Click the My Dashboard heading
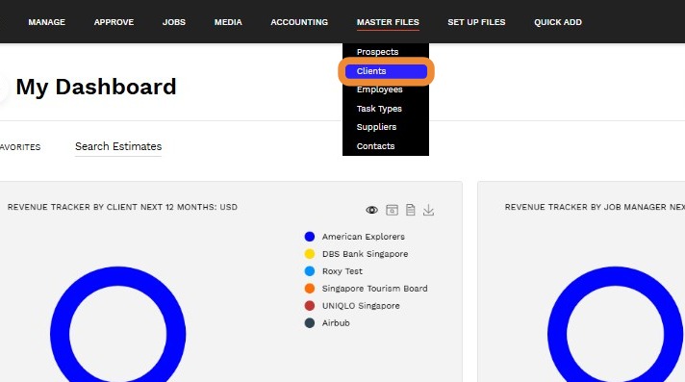The image size is (685, 382). point(96,87)
